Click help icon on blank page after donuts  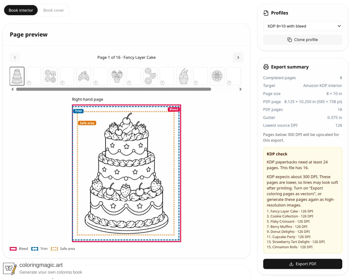click(x=163, y=83)
